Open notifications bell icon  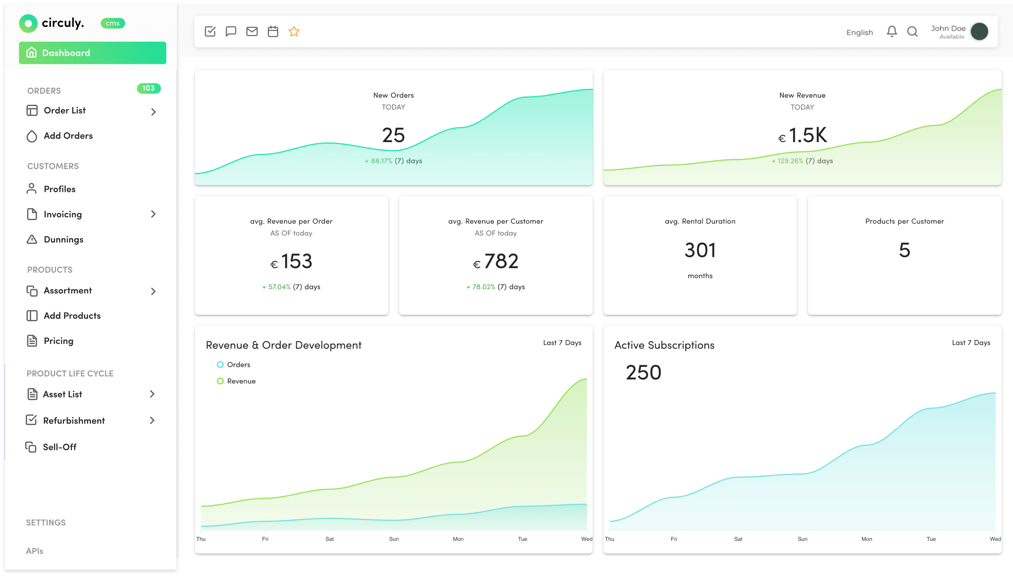coord(892,31)
